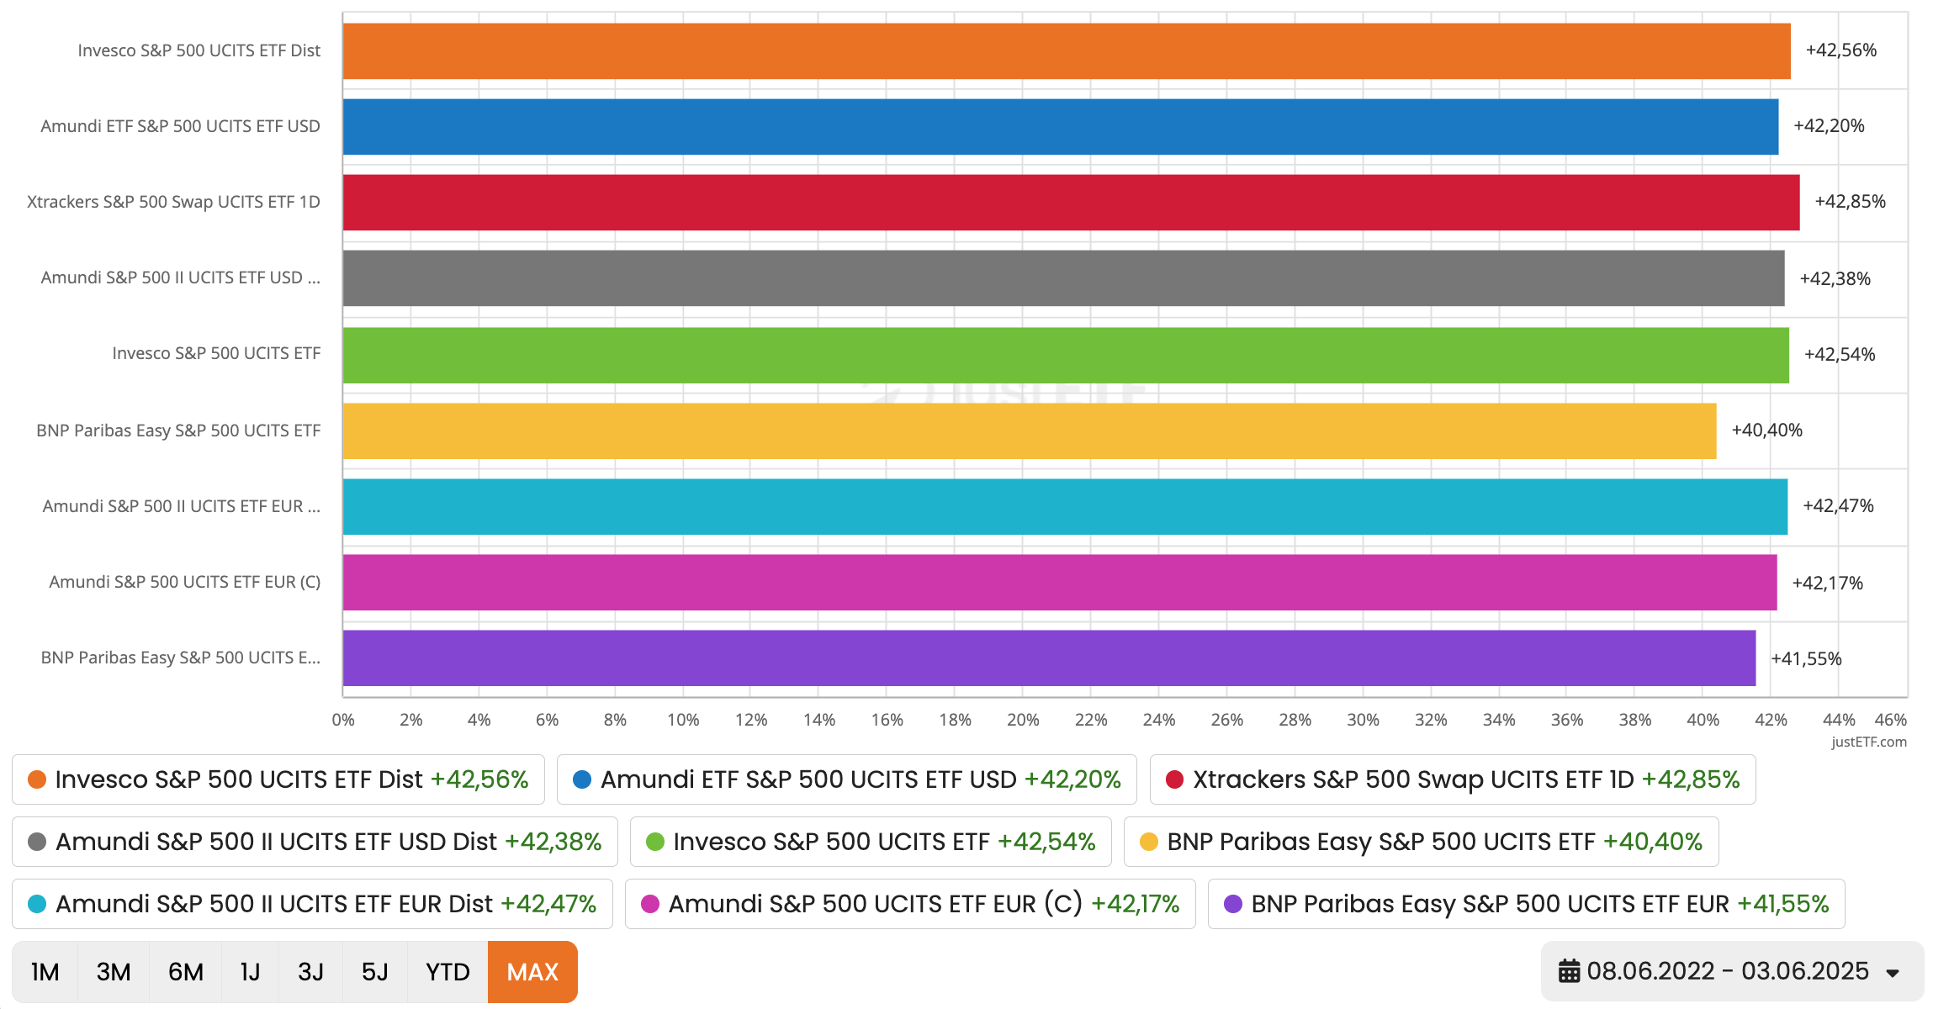Click the cyan dot in the Amundi II EUR Dist legend
1933x1009 pixels.
point(37,904)
